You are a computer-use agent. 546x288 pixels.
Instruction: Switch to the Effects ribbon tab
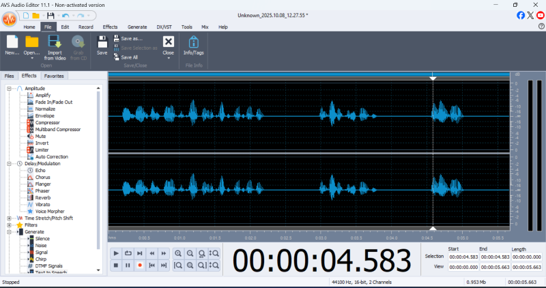coord(110,27)
